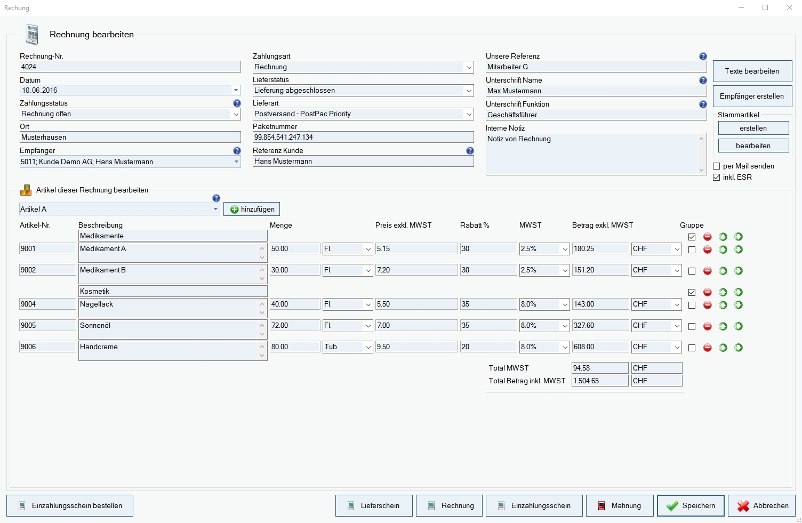Open the Lieferart 'Postversand' dropdown
This screenshot has width=802, height=523.
[x=469, y=114]
